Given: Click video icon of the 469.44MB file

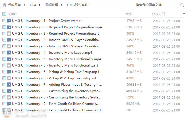Looking at the screenshot, I should pos(9,91).
